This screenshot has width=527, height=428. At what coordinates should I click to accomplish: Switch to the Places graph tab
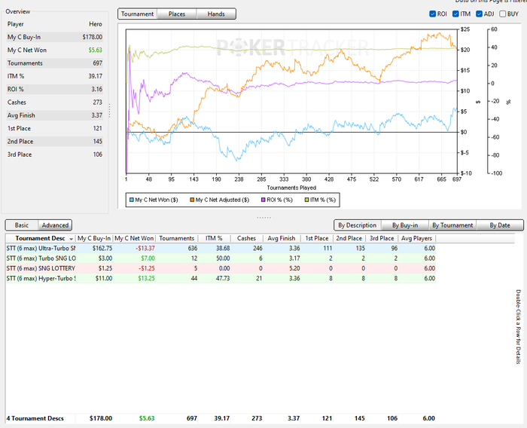(177, 14)
